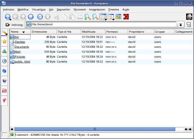Open History clock sidebar tab
This screenshot has width=194, height=139.
[4, 61]
